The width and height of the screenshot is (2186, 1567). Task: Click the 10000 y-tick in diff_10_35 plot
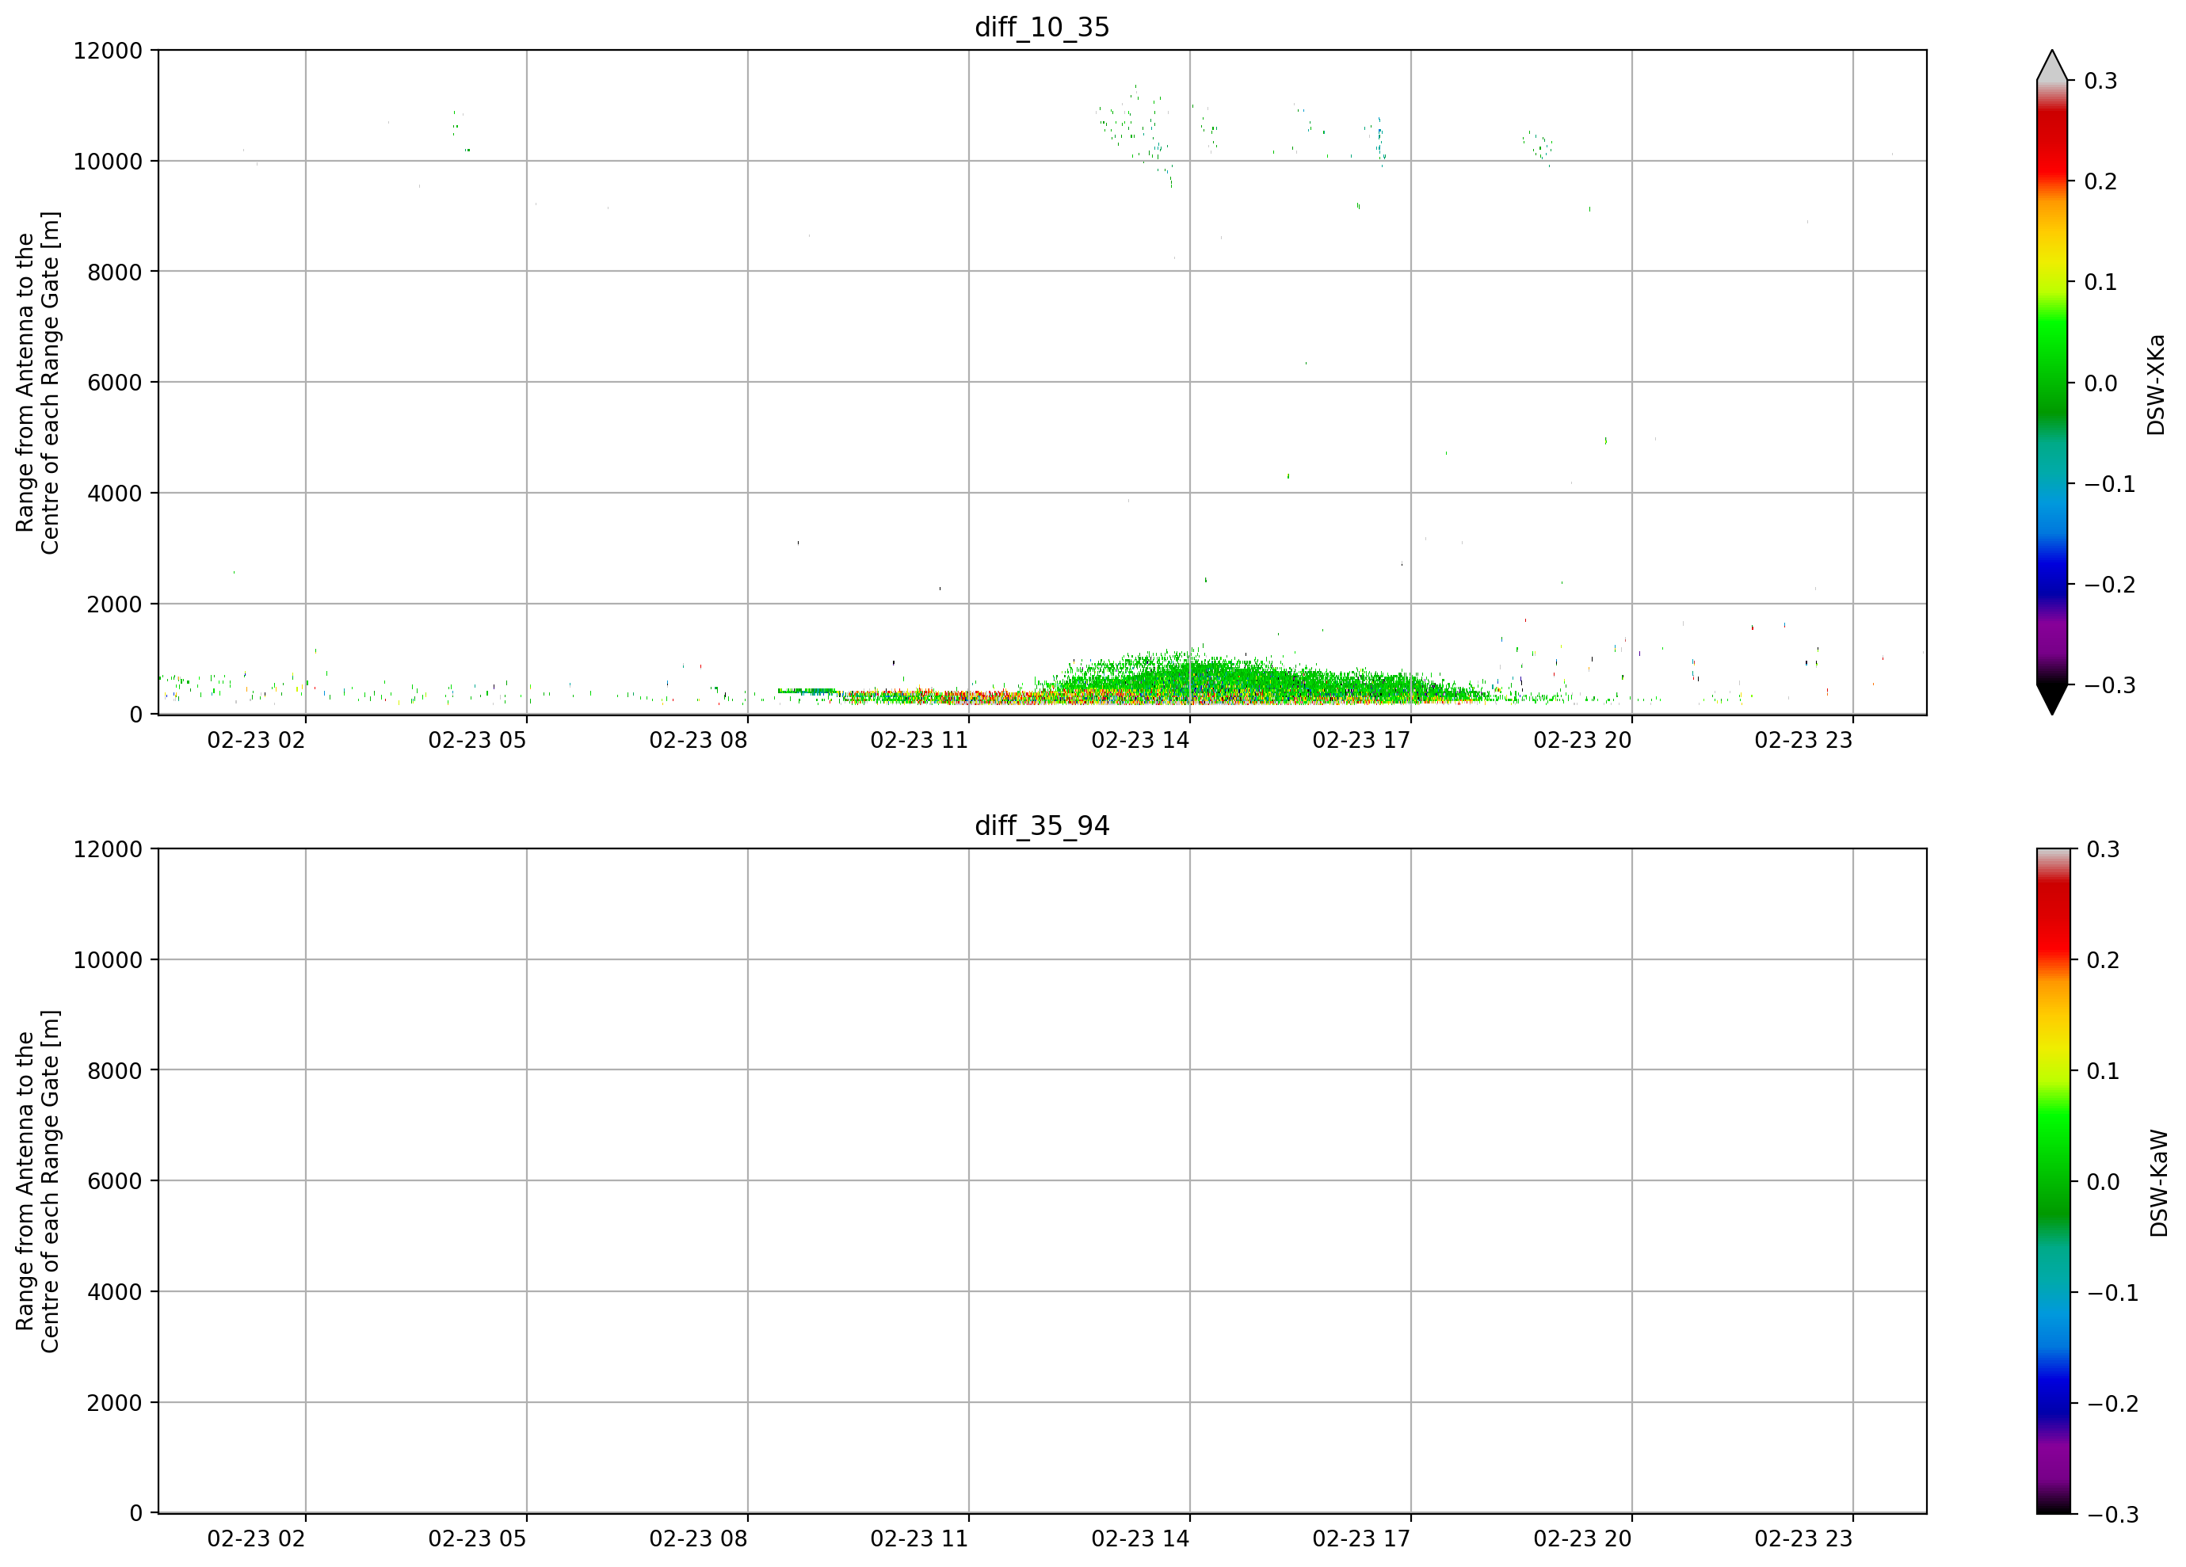108,161
